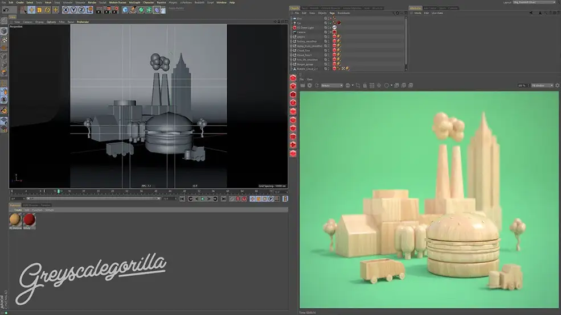Click the green Subdivision Surface generator icon
The width and height of the screenshot is (561, 315).
point(141,10)
